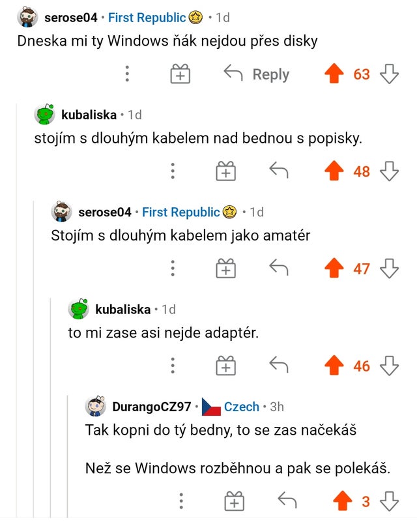Downvote DurangoCZ97's comment with 3 points
The width and height of the screenshot is (417, 522).
pyautogui.click(x=389, y=501)
